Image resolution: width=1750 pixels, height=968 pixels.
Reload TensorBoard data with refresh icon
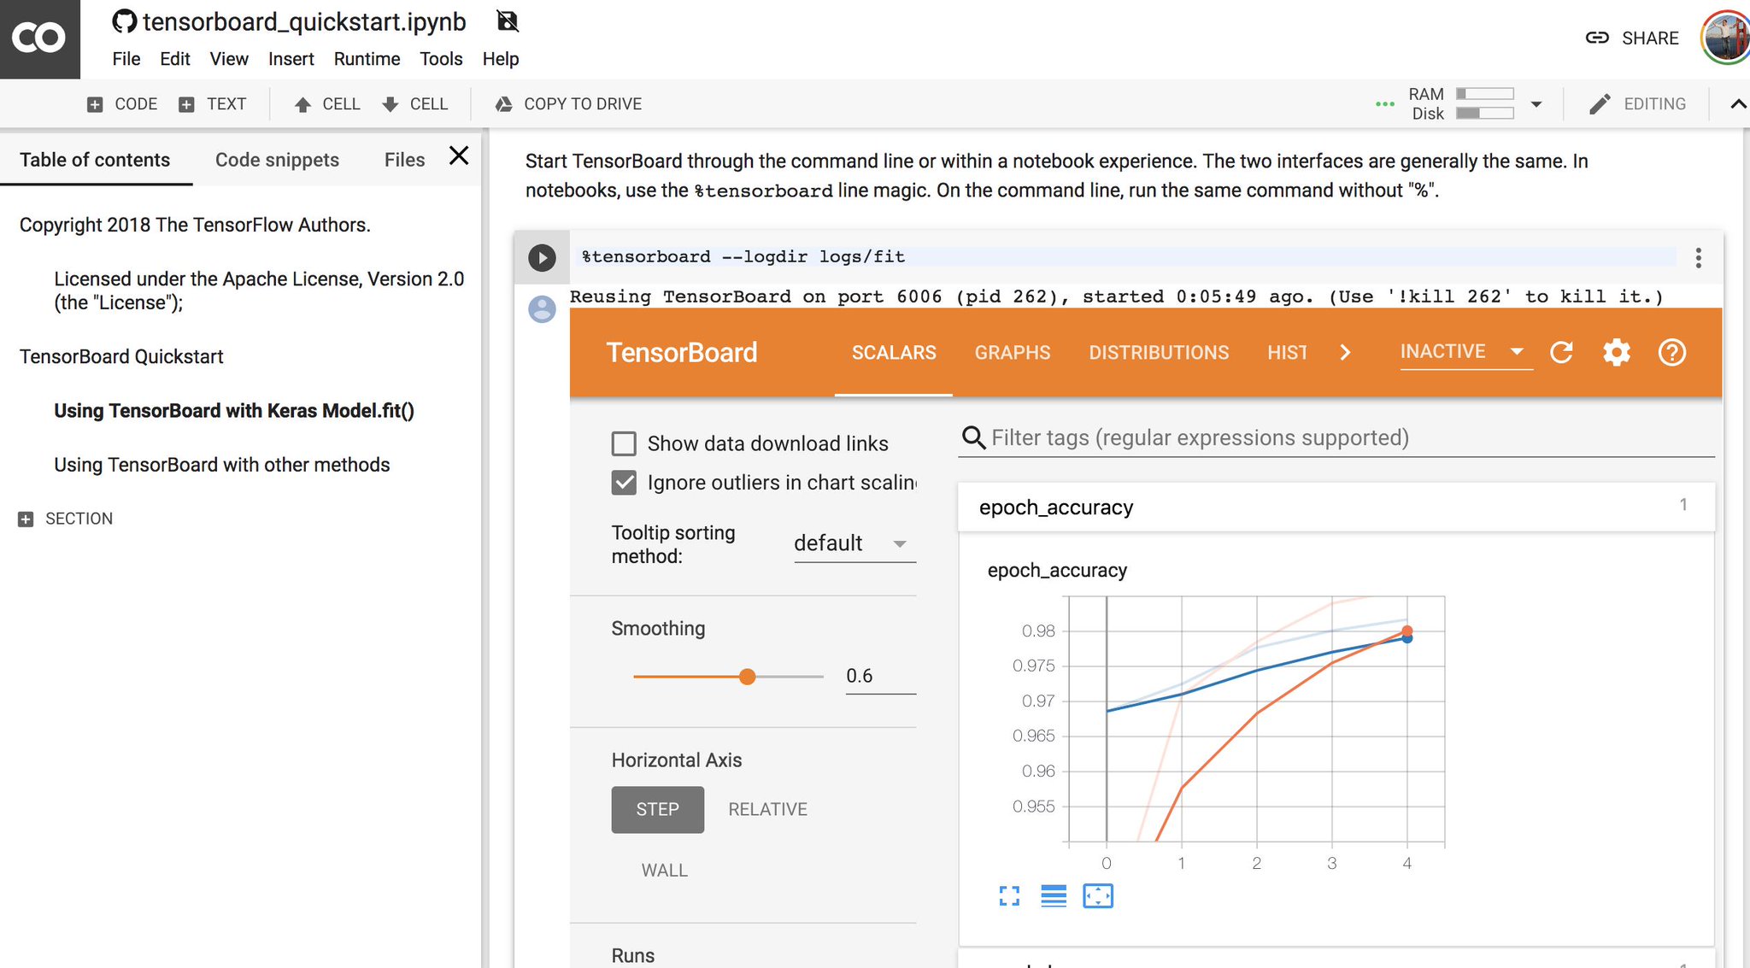[x=1561, y=352]
